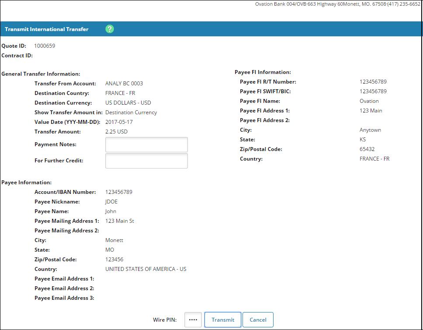This screenshot has width=423, height=330.
Task: Open the green help question mark icon
Action: 110,29
